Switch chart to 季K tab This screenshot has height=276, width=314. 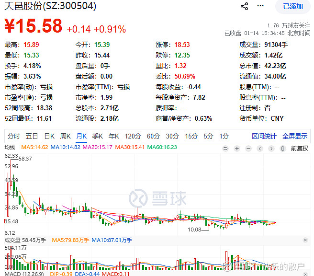98,136
